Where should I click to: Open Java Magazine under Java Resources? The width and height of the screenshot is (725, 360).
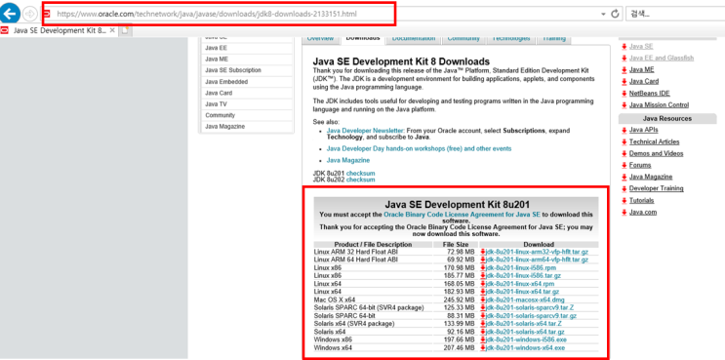point(651,177)
